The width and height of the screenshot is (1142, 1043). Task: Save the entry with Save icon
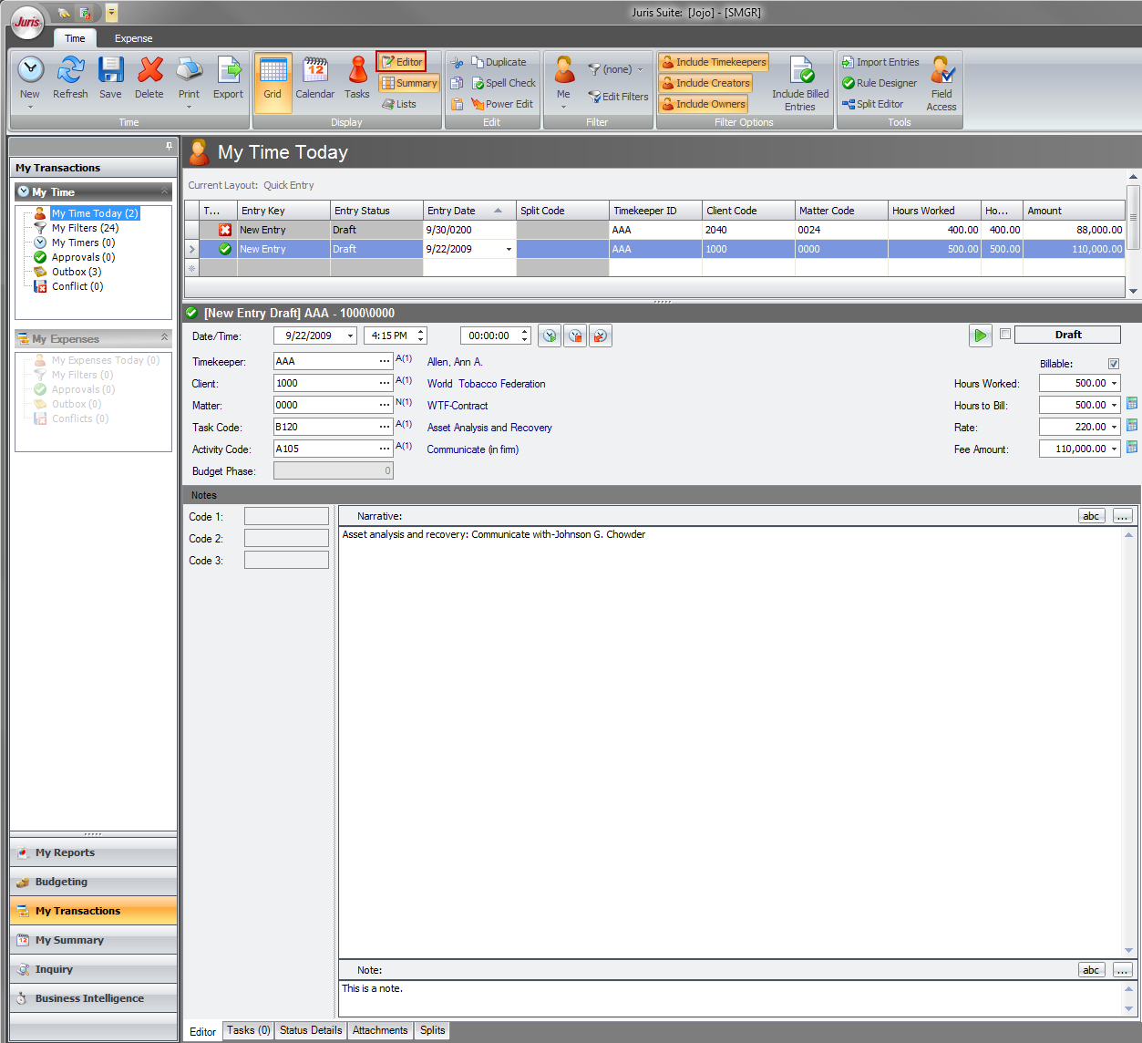[110, 71]
